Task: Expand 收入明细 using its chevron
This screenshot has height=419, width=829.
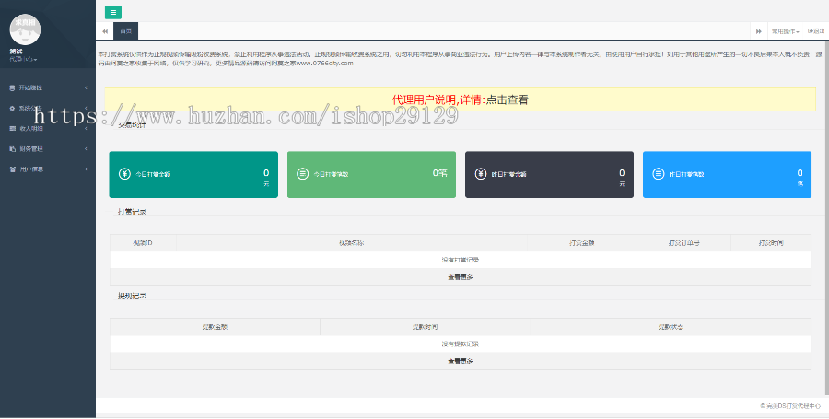Action: tap(87, 128)
